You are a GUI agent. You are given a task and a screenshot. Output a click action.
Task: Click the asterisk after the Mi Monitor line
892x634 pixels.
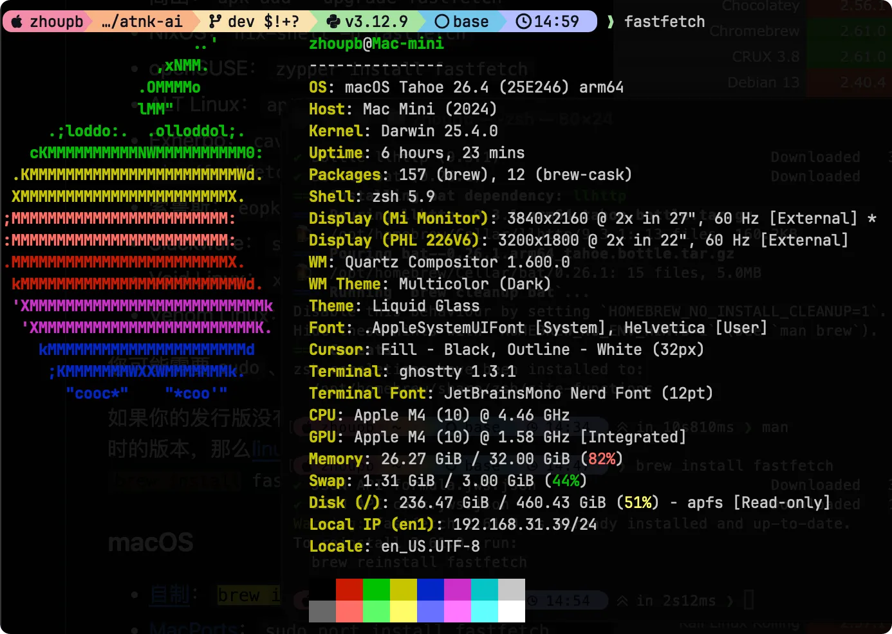click(871, 219)
